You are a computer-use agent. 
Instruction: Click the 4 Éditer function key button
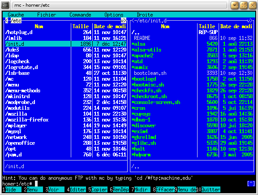pos(76,190)
